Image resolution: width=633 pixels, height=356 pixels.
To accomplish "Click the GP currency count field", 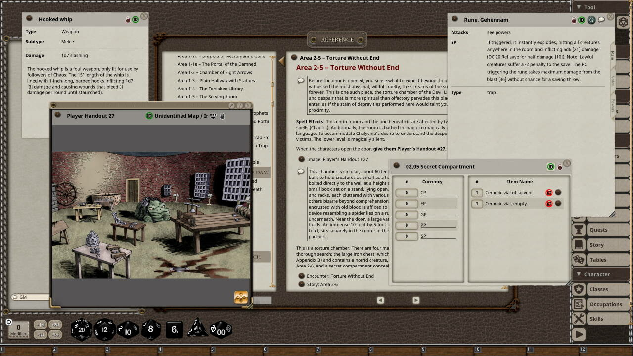I will [407, 215].
